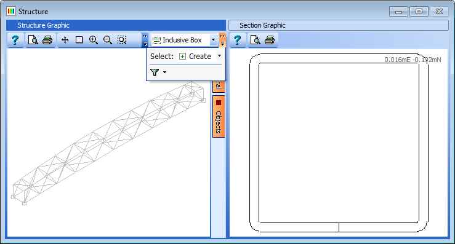Open the Select Create mode dropdown arrow
The height and width of the screenshot is (244, 455).
tap(219, 56)
